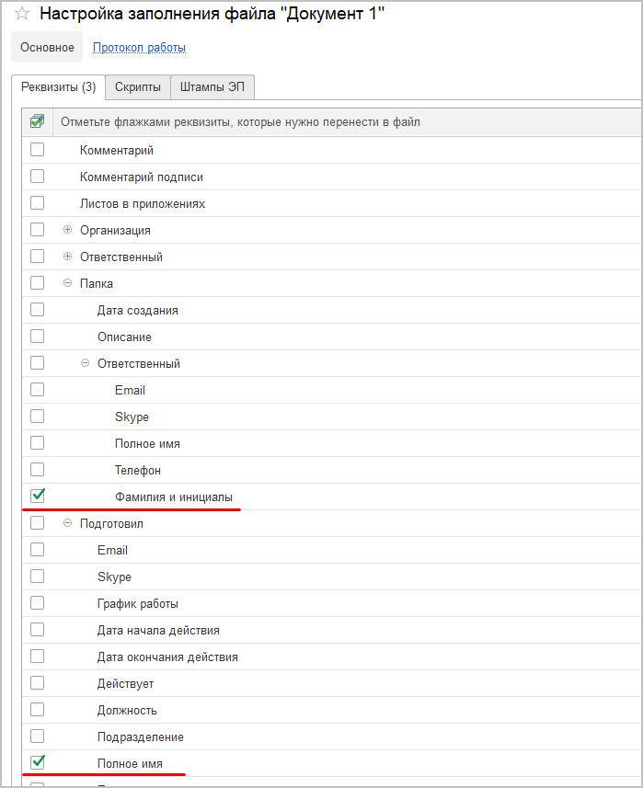Expand the top-level Ответственный tree node
The width and height of the screenshot is (643, 788).
pos(67,257)
